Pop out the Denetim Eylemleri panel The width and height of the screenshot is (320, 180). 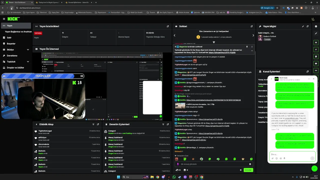tap(168, 124)
